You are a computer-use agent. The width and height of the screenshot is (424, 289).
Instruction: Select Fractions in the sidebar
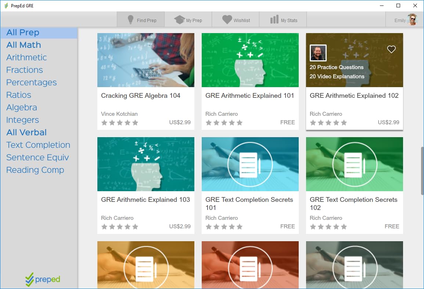[x=25, y=70]
